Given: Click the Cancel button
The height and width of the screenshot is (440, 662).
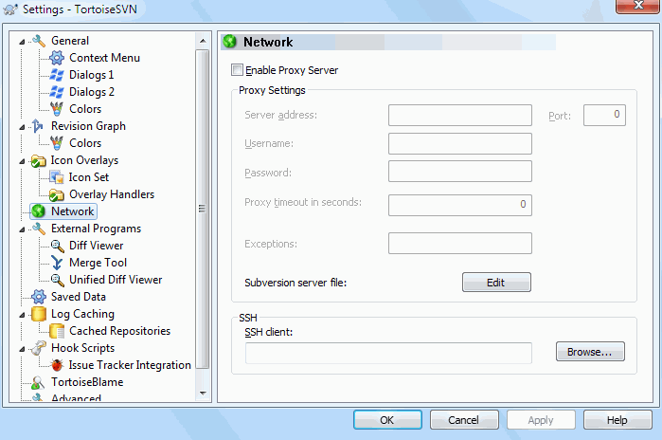Looking at the screenshot, I should (464, 420).
